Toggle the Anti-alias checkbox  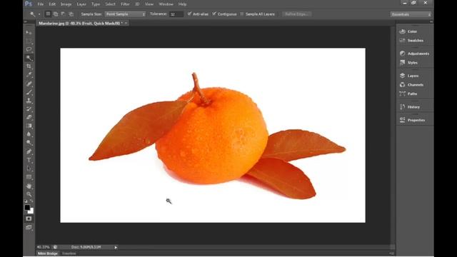point(189,14)
